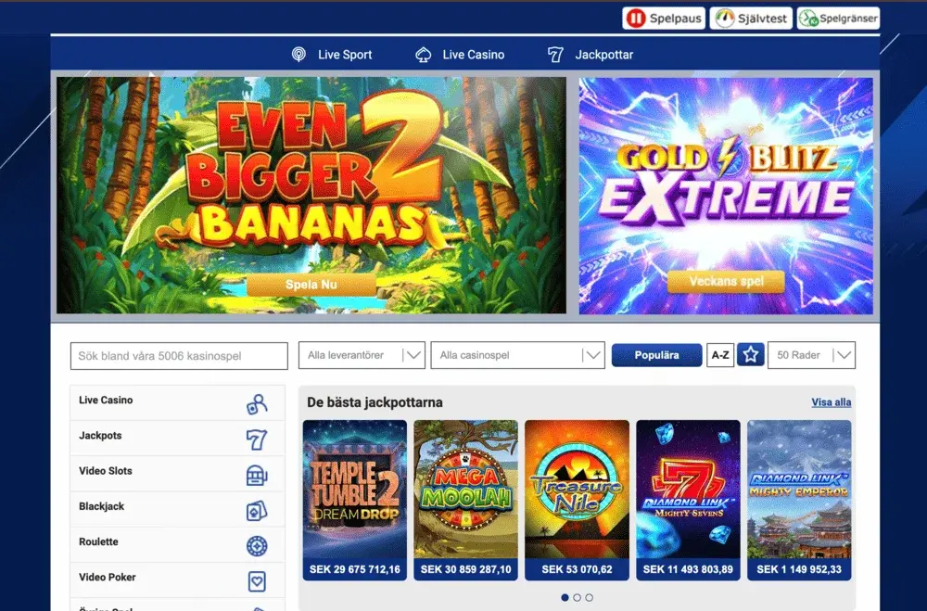This screenshot has height=611, width=927.
Task: Click the Jackpots seven icon in sidebar
Action: (257, 439)
